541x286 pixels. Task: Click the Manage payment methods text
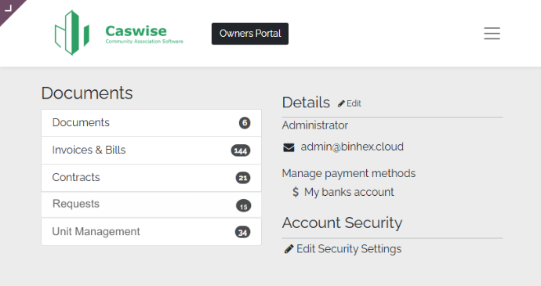348,173
